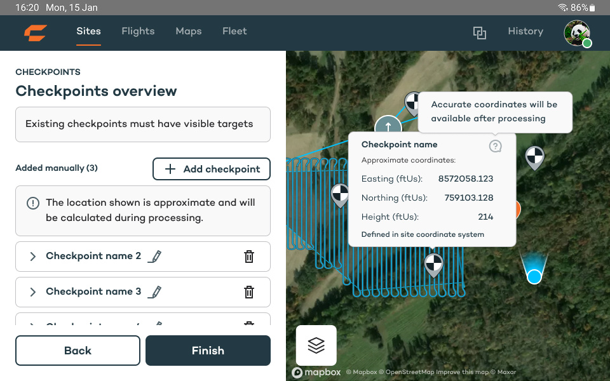Click Add checkpoint

211,169
